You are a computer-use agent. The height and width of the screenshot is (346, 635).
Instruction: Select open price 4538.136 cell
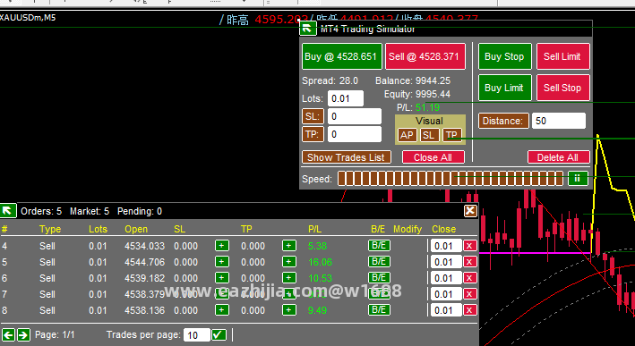click(144, 310)
